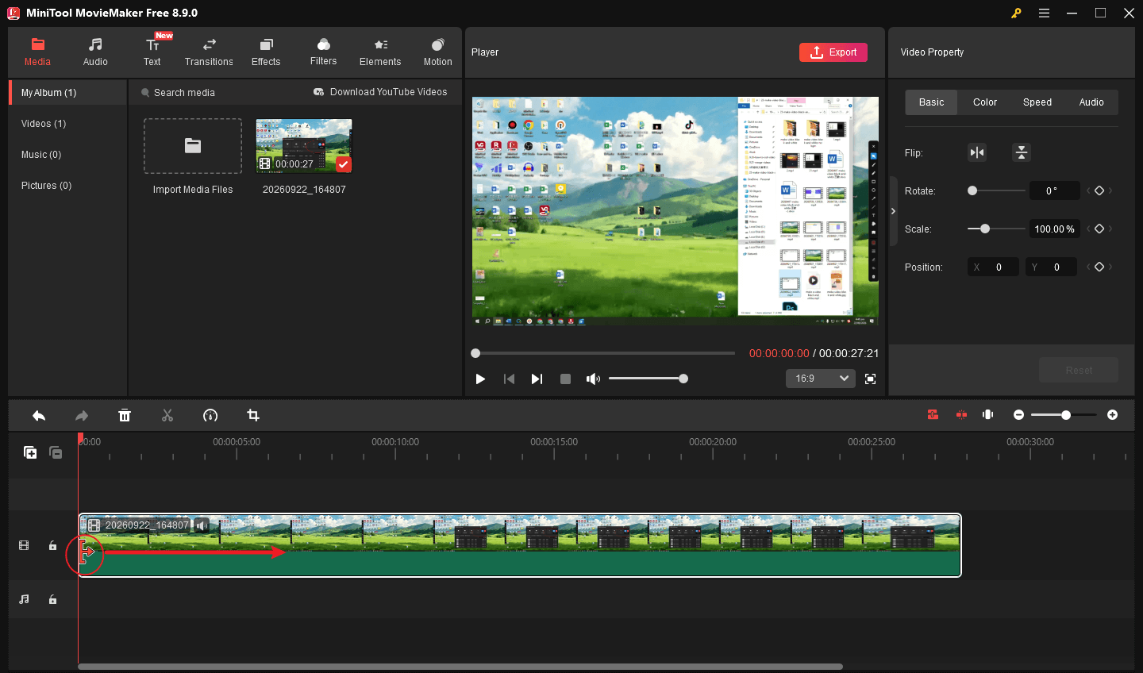Open the 16:9 aspect ratio dropdown

[821, 379]
